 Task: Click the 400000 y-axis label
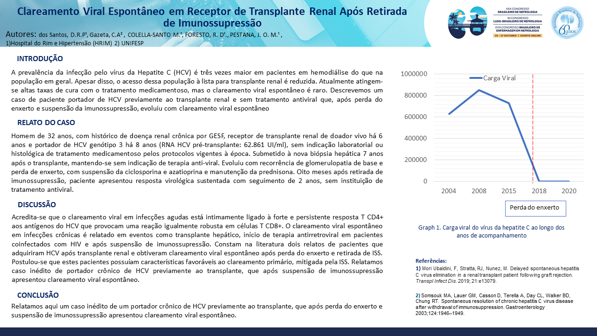[x=416, y=139]
